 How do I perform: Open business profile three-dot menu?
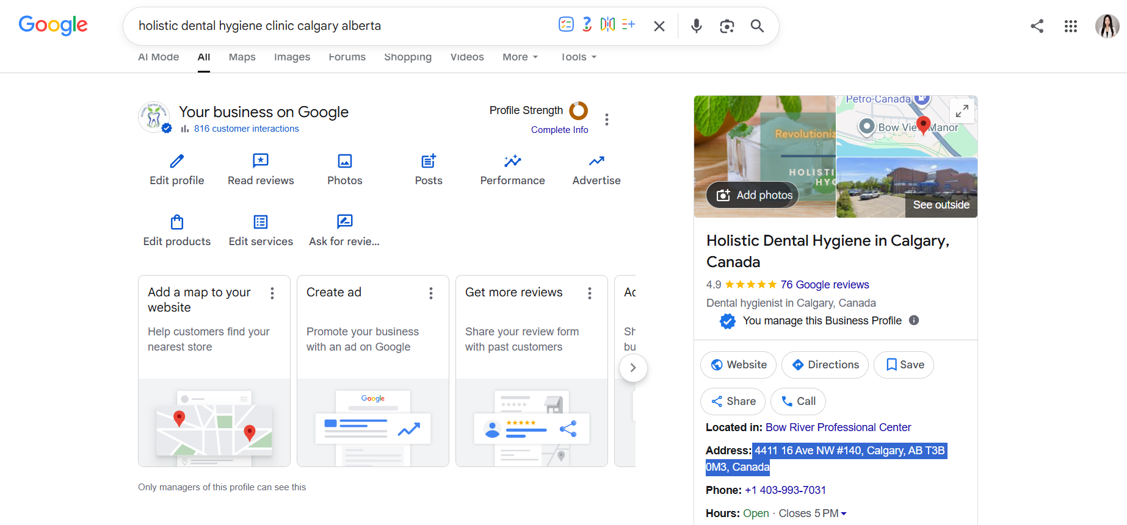pyautogui.click(x=606, y=120)
